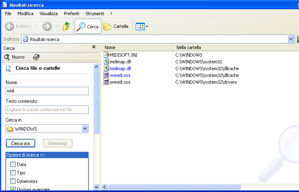
Task: Enable the Tipo checkbox
Action: click(x=13, y=172)
